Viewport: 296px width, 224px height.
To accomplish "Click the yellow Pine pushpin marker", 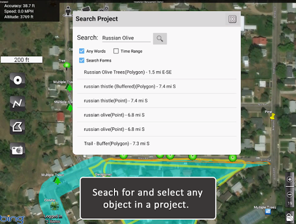I will coord(272,116).
